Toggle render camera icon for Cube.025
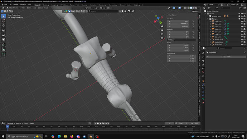The width and height of the screenshot is (247, 139). click(x=244, y=34)
